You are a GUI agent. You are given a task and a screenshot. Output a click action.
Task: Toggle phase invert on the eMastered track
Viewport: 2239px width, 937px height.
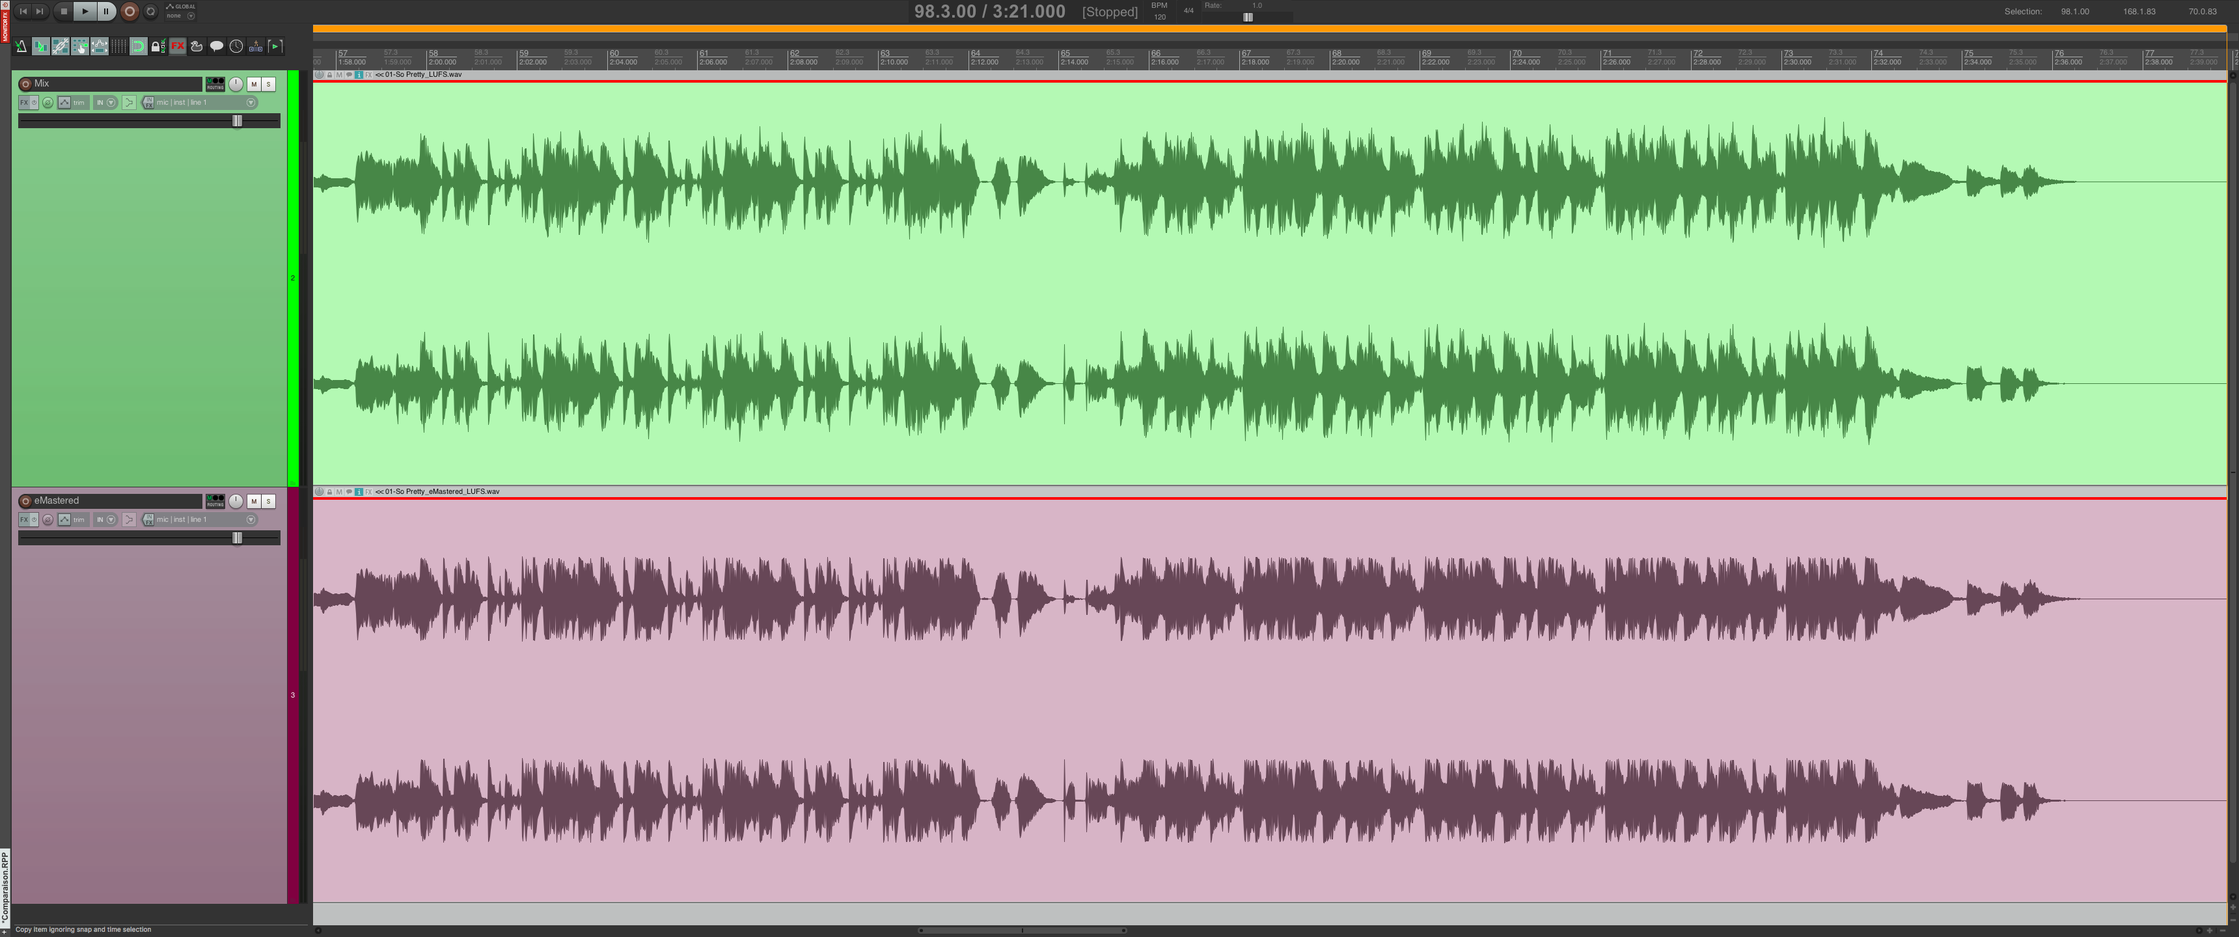click(48, 520)
